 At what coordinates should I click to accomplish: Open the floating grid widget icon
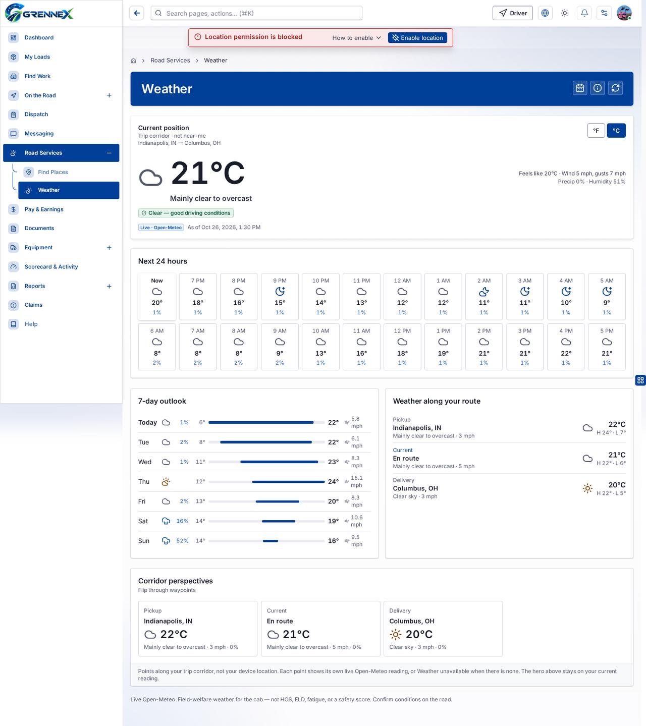[x=640, y=380]
